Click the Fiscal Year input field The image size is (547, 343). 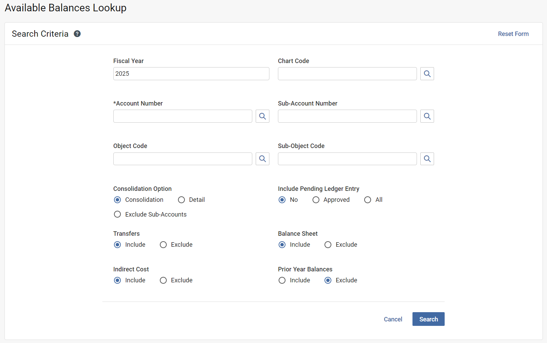[x=191, y=74]
